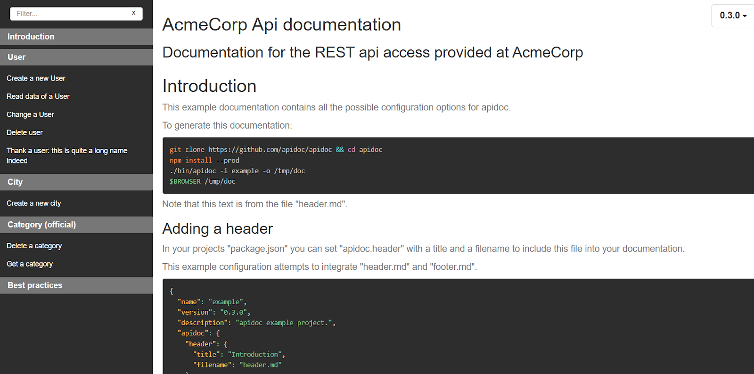Click the 'Introduction' main heading
This screenshot has height=374, width=754.
click(x=209, y=86)
